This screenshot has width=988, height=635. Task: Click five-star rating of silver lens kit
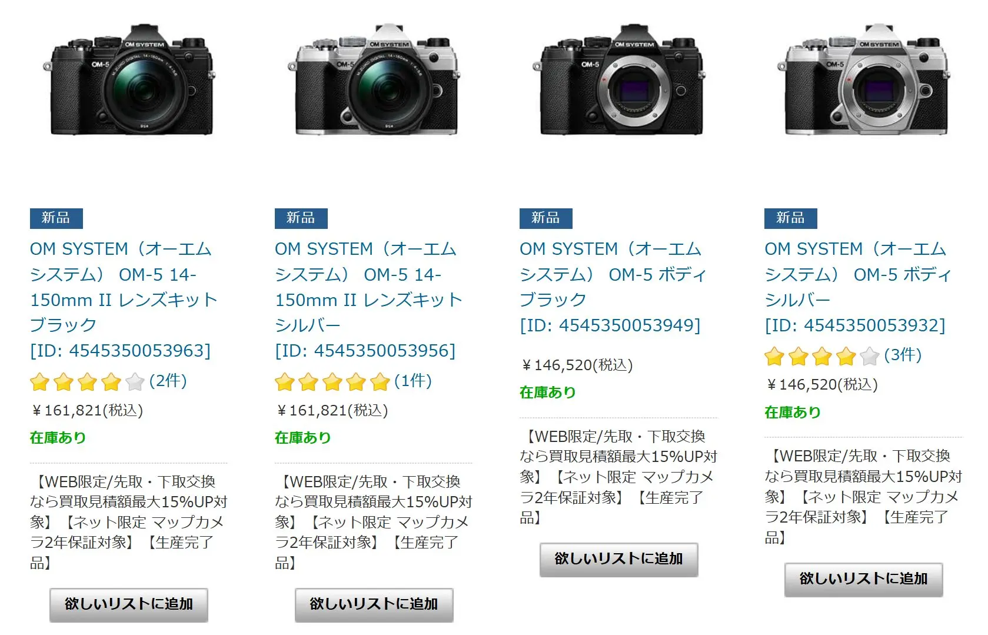(332, 382)
